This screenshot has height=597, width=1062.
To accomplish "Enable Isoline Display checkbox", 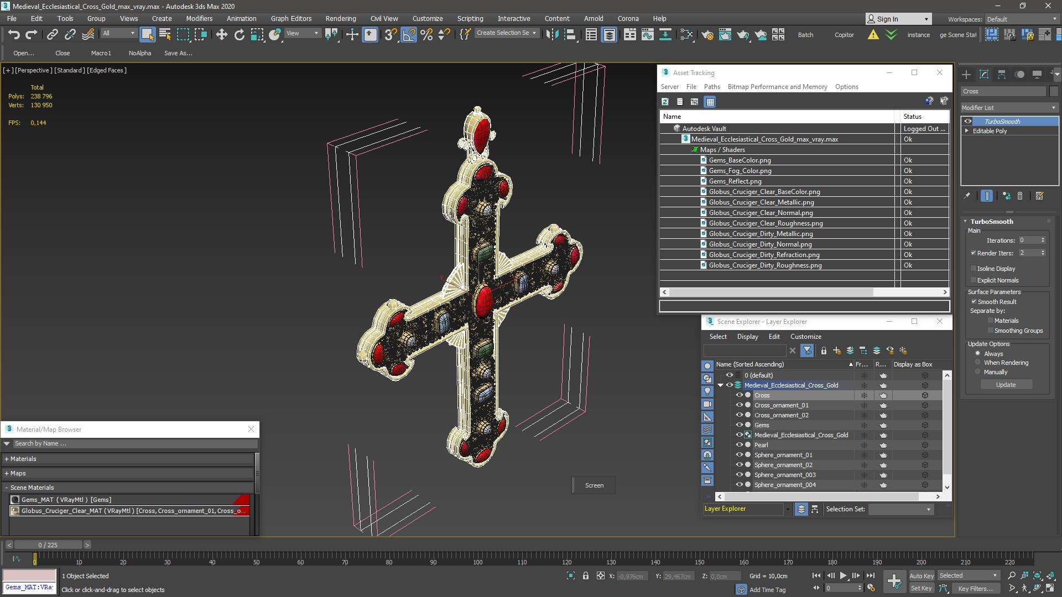I will 973,269.
